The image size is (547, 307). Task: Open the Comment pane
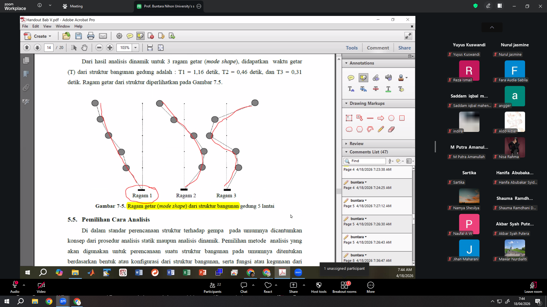coord(378,48)
